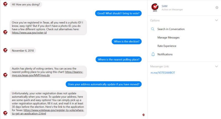The width and height of the screenshot is (221, 119).
Task: Open the m.me/VOTESAMBOT link
Action: click(x=163, y=73)
